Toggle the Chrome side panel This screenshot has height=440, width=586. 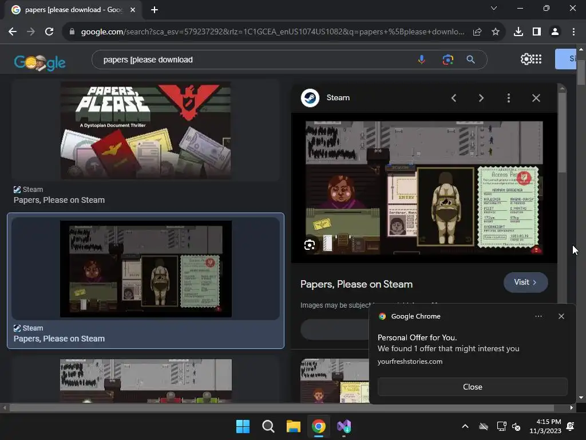point(537,32)
